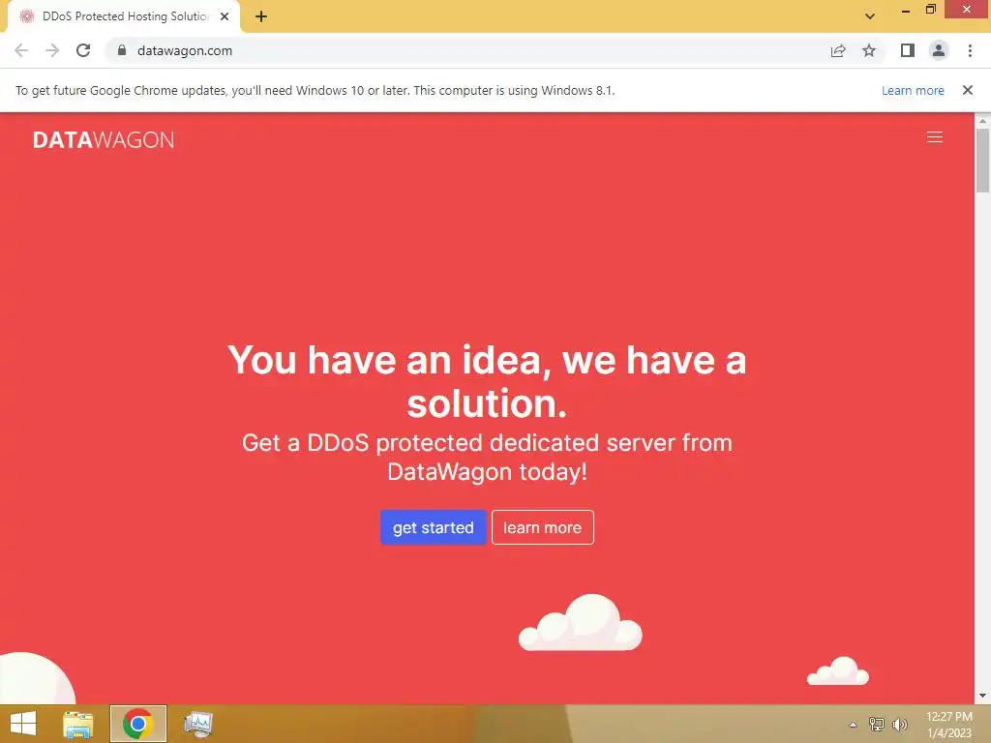Click the taskbar clock showing 12:27 PM
Image resolution: width=991 pixels, height=743 pixels.
coord(948,725)
